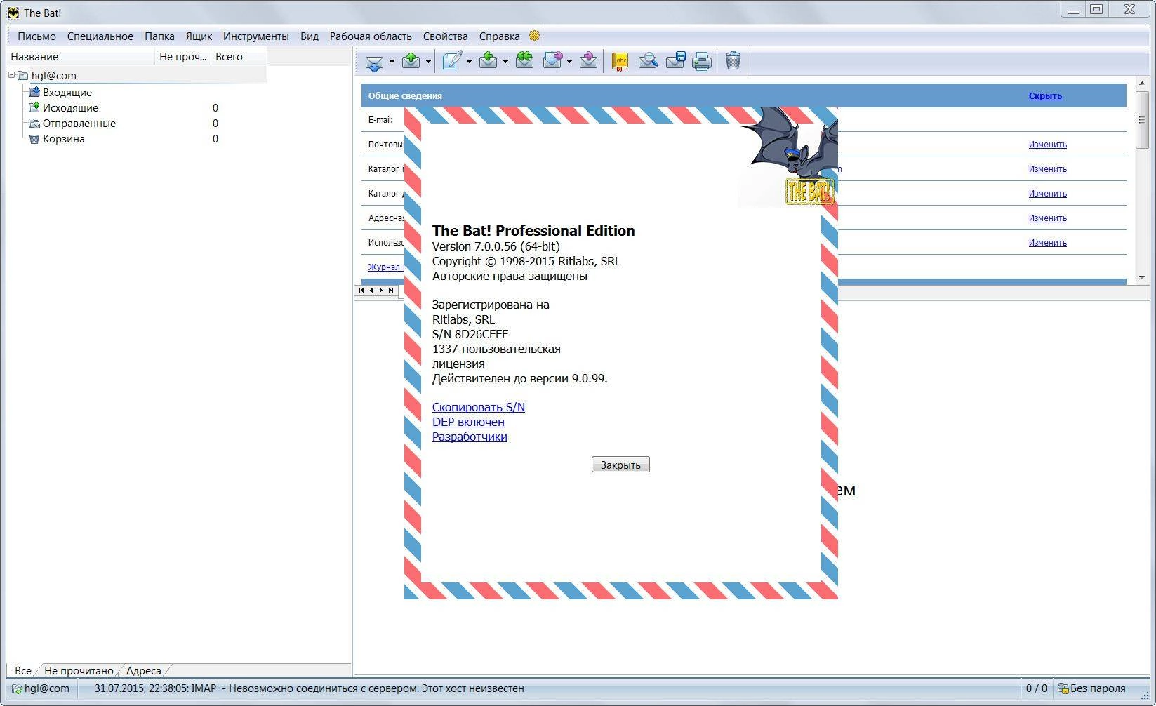Image resolution: width=1156 pixels, height=706 pixels.
Task: Select the hgl@com account node
Action: tap(54, 76)
